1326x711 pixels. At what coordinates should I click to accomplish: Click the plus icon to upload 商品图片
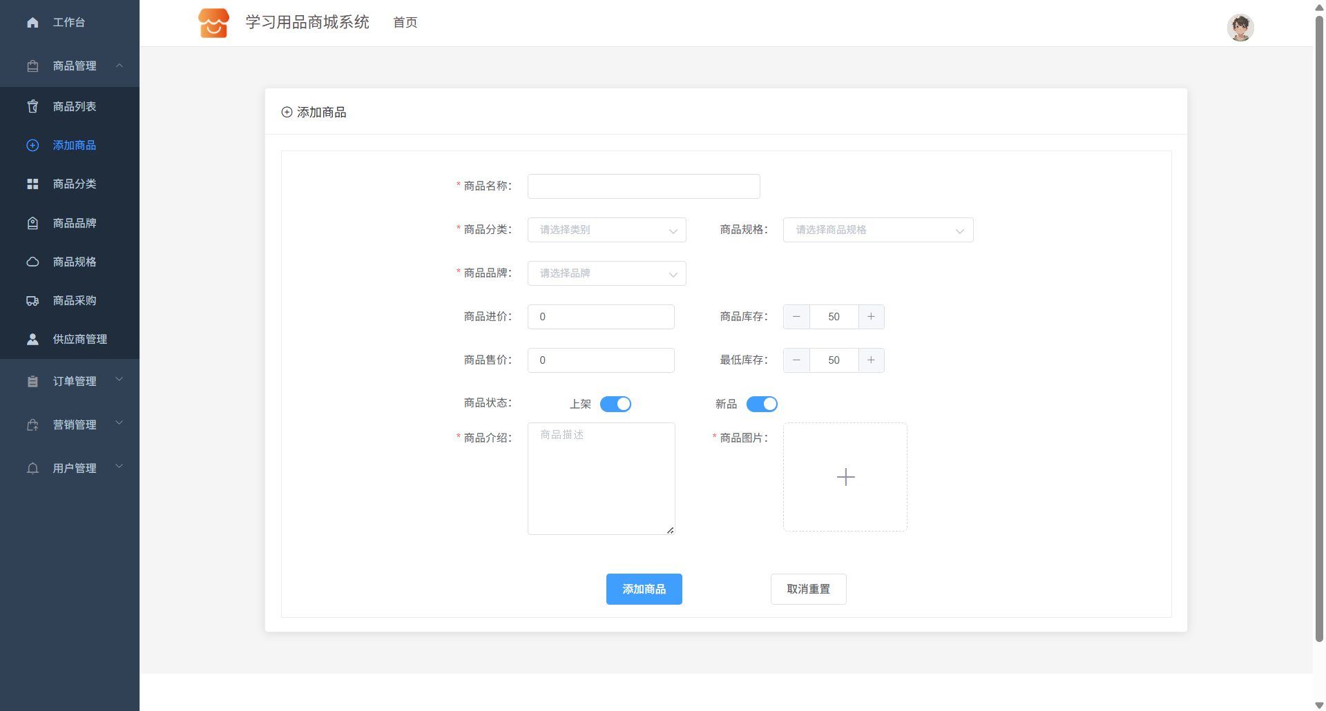[x=845, y=477]
